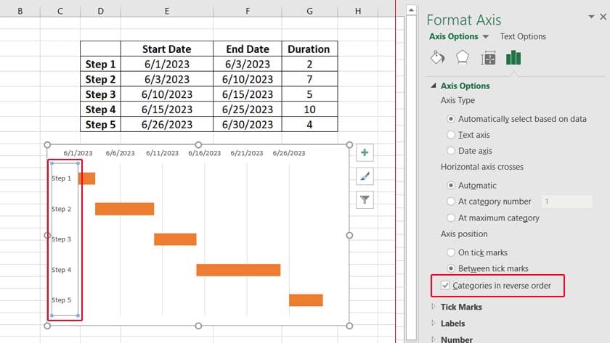This screenshot has height=343, width=610.
Task: Select At category number option
Action: [450, 201]
